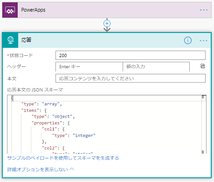Viewport: 214px width, 182px height.
Task: Focus the header Enter キー input
Action: (x=89, y=67)
